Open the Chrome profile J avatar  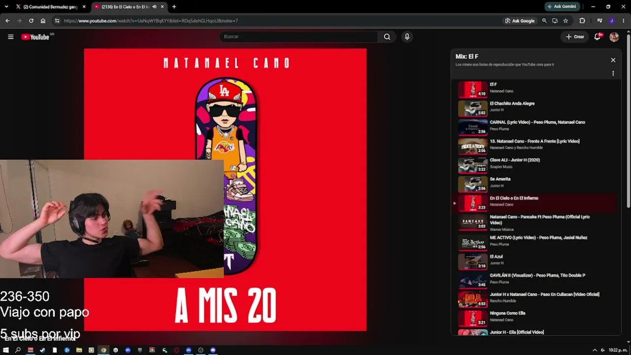(x=611, y=21)
